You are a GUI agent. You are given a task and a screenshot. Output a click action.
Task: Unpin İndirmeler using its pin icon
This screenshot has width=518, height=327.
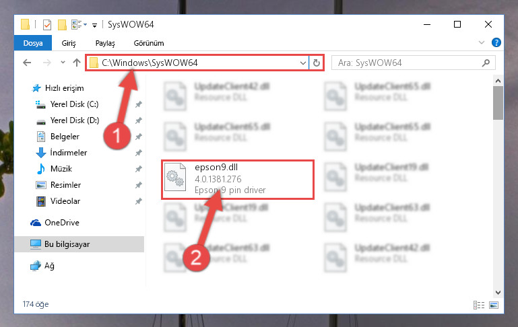tap(138, 153)
